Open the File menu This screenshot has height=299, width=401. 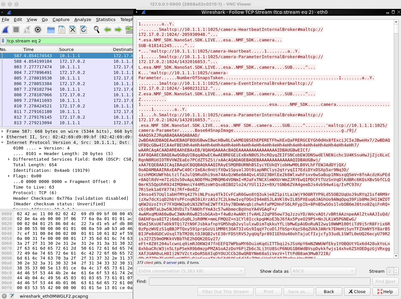(x=6, y=20)
